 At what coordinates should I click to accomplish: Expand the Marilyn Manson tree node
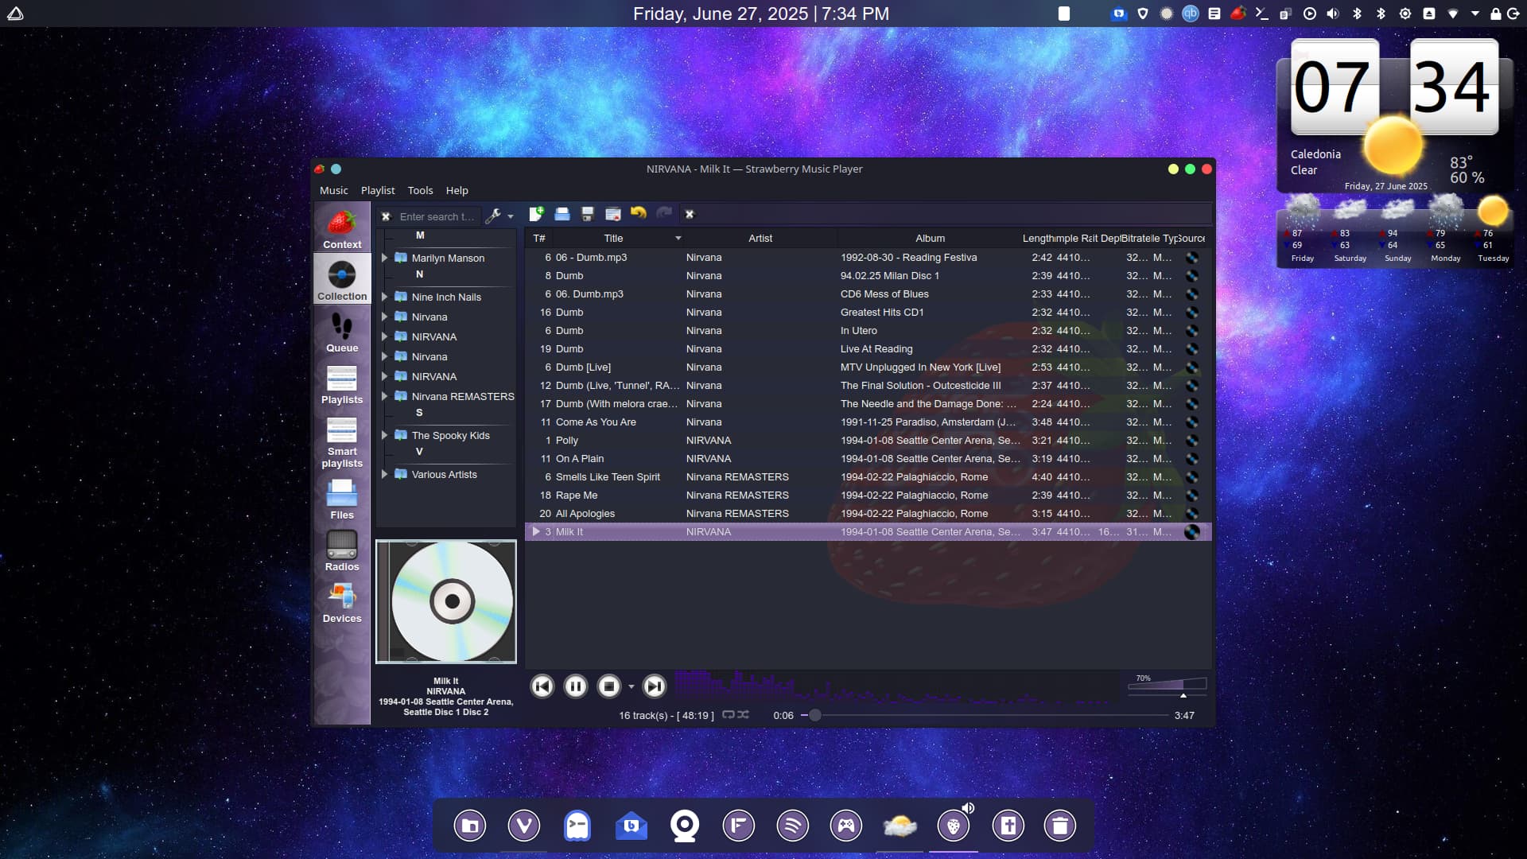pos(385,258)
